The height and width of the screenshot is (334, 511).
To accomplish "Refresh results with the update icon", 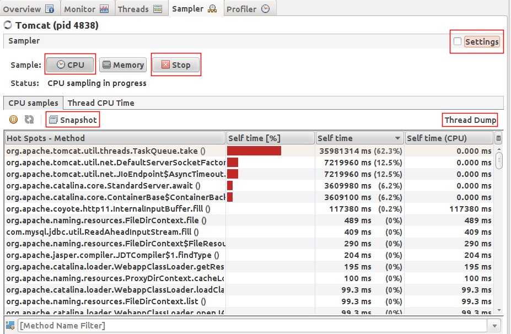I will click(x=29, y=120).
